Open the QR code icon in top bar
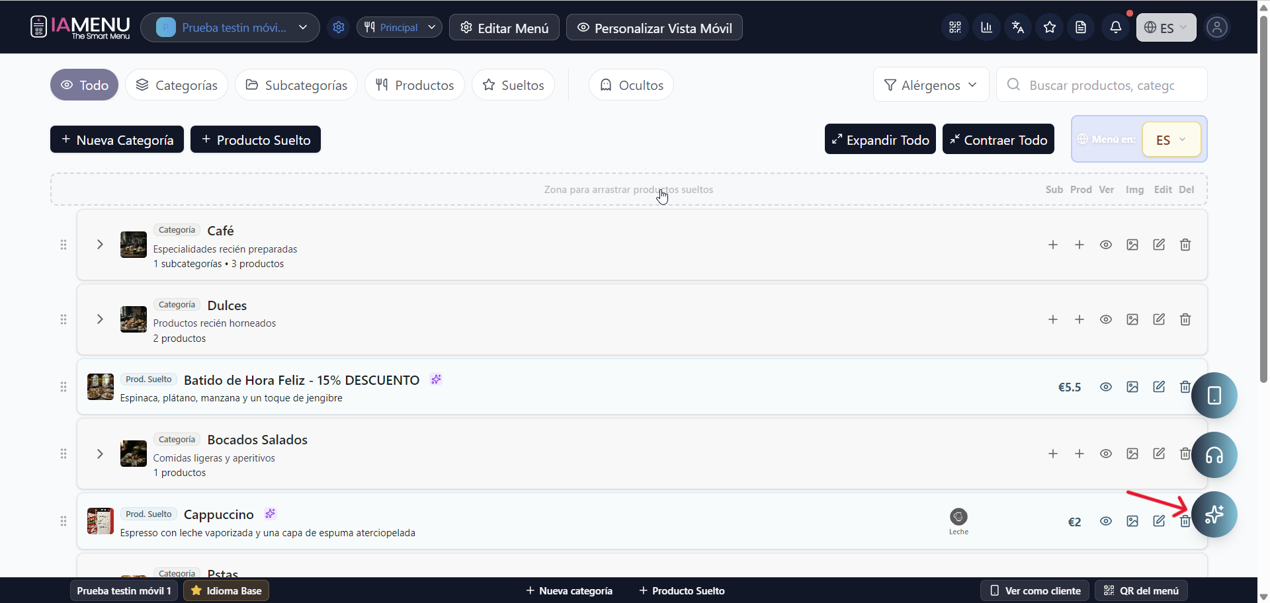 click(x=954, y=28)
